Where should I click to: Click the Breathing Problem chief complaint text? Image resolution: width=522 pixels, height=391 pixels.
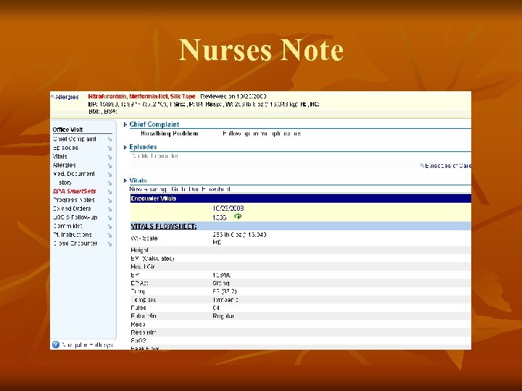click(170, 134)
